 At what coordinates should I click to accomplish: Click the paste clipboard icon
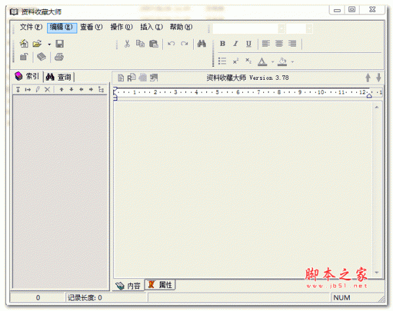point(154,44)
